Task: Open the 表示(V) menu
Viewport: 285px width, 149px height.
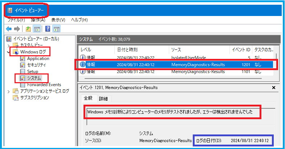Action: click(58, 20)
